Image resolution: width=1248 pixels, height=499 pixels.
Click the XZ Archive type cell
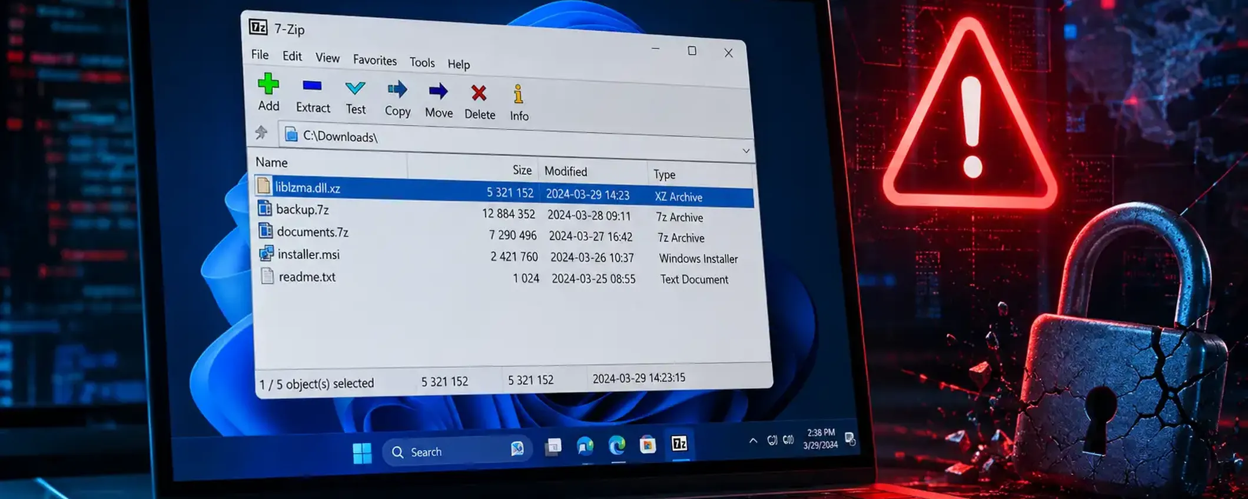coord(678,197)
